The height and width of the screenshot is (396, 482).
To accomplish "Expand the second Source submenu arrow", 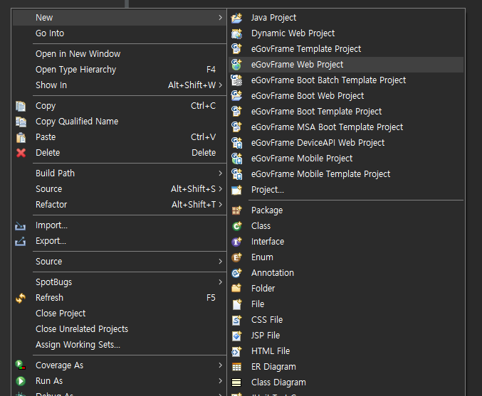I will [x=220, y=262].
